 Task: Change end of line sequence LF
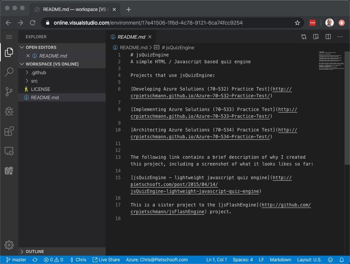pyautogui.click(x=261, y=260)
